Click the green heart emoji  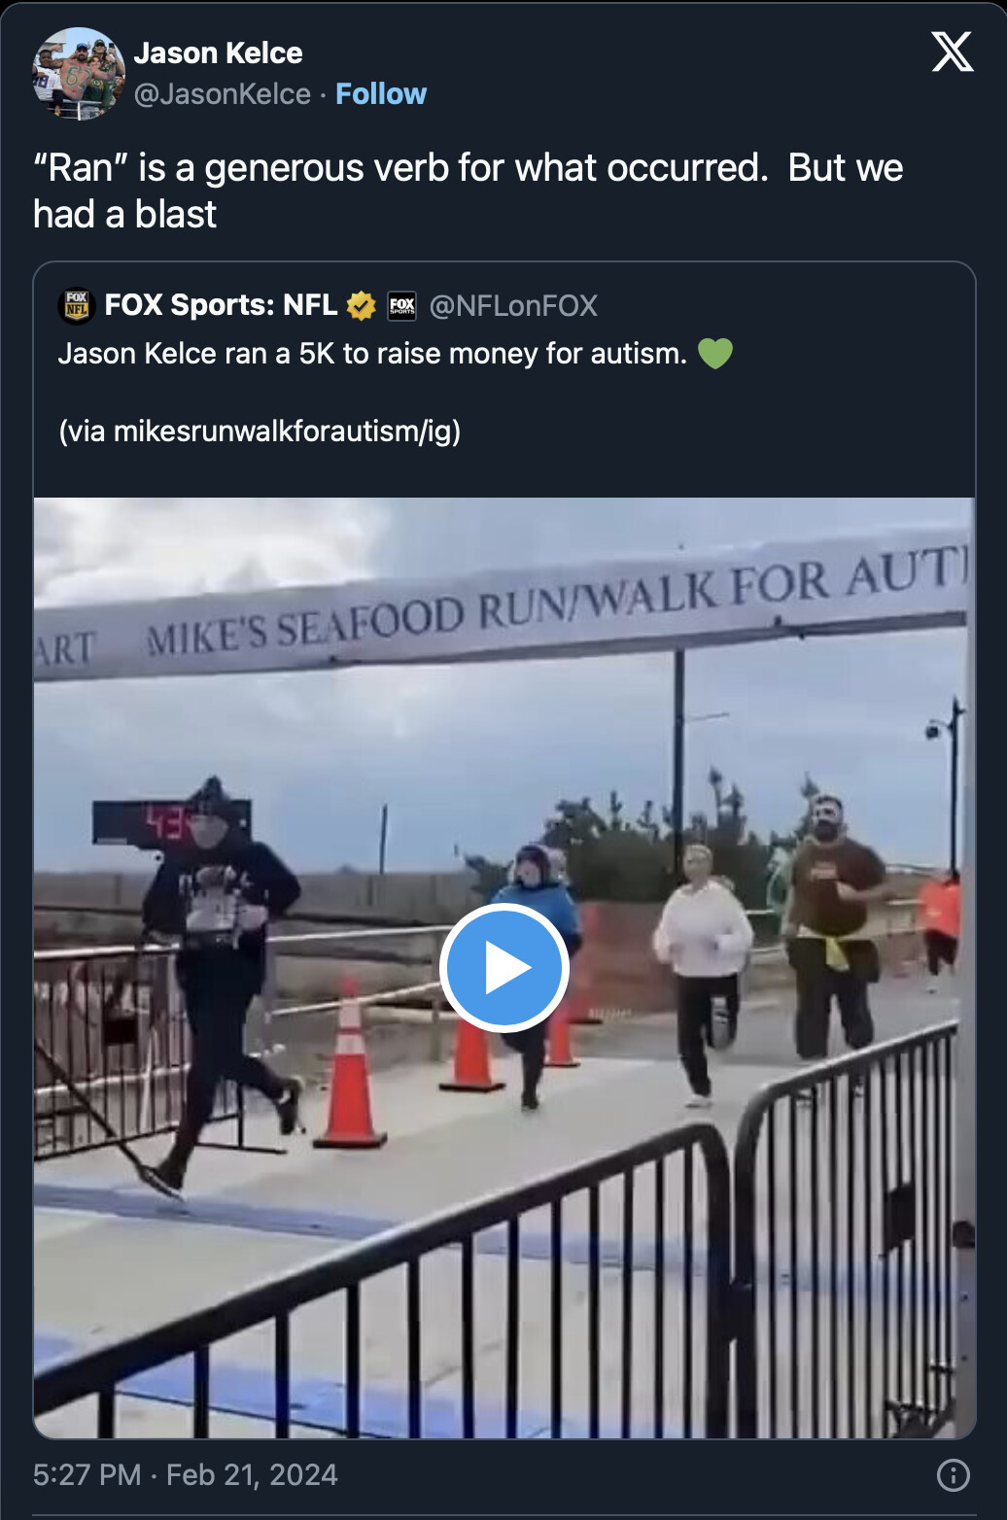(x=715, y=354)
